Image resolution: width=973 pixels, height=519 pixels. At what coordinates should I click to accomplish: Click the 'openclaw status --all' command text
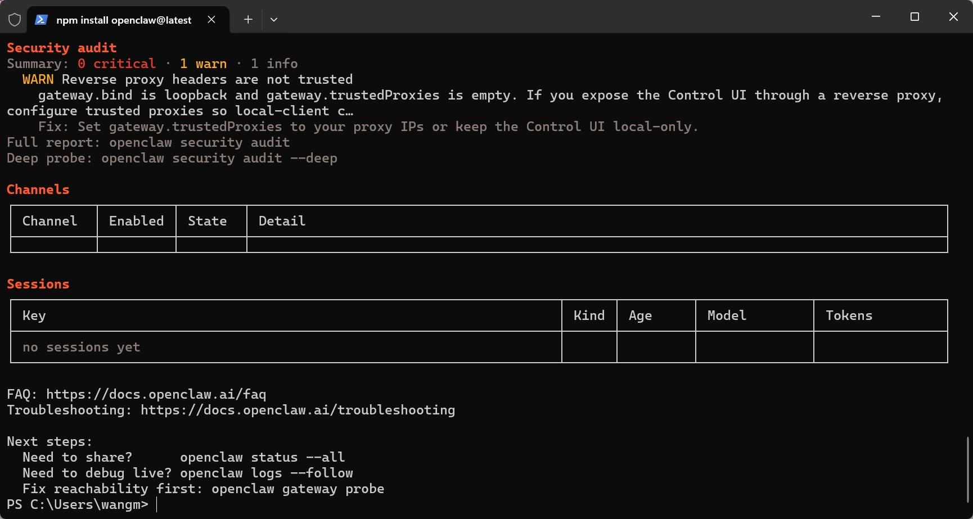tap(262, 457)
